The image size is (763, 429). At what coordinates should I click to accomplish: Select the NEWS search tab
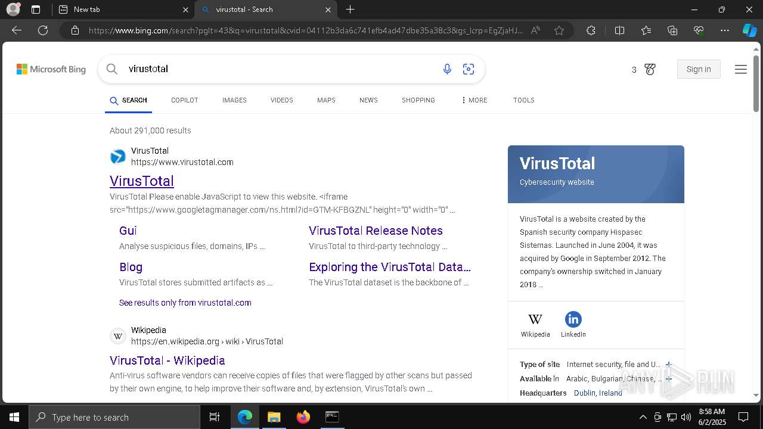pyautogui.click(x=368, y=100)
